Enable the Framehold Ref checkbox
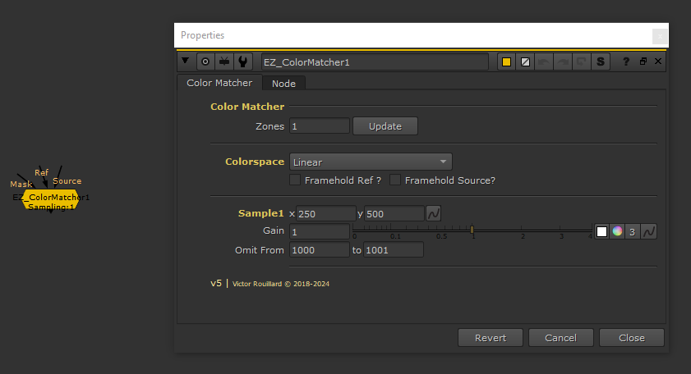 295,180
